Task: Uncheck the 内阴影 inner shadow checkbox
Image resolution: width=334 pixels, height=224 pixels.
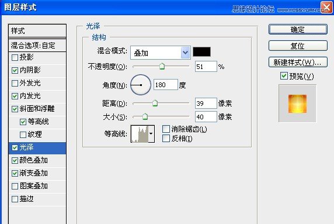Action: click(15, 70)
